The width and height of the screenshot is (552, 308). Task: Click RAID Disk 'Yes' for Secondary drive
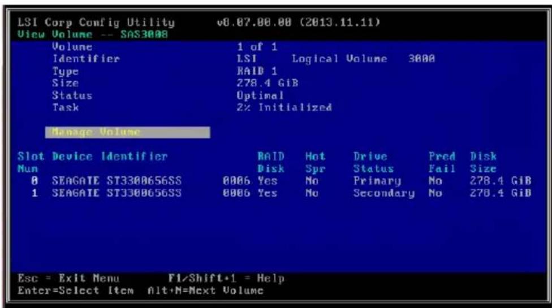[268, 193]
